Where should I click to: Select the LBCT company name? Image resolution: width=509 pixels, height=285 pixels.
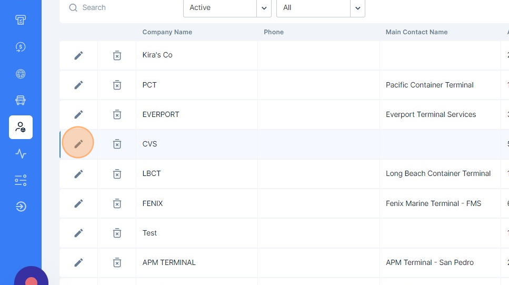pos(152,173)
